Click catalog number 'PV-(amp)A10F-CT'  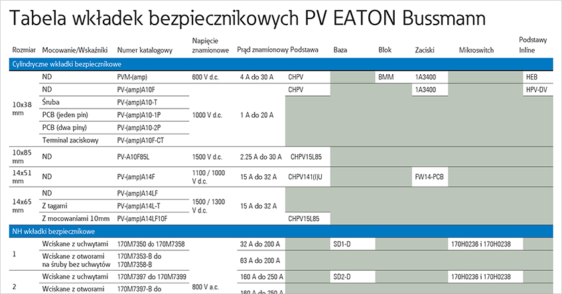pyautogui.click(x=141, y=140)
